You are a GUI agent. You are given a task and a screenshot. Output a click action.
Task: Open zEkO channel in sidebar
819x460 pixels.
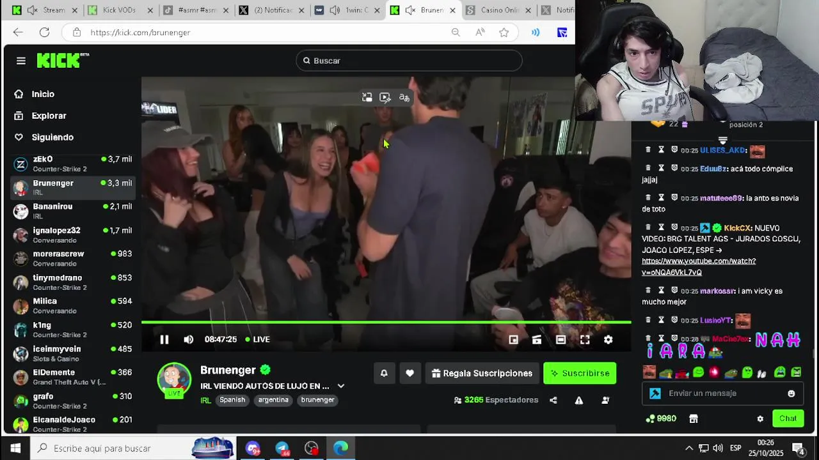coord(73,164)
